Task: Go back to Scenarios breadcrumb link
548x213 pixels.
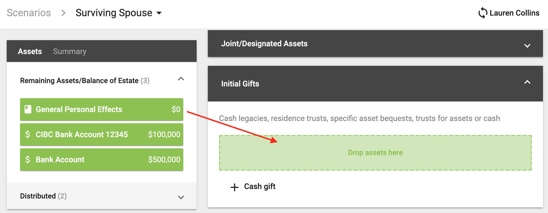Action: tap(29, 13)
